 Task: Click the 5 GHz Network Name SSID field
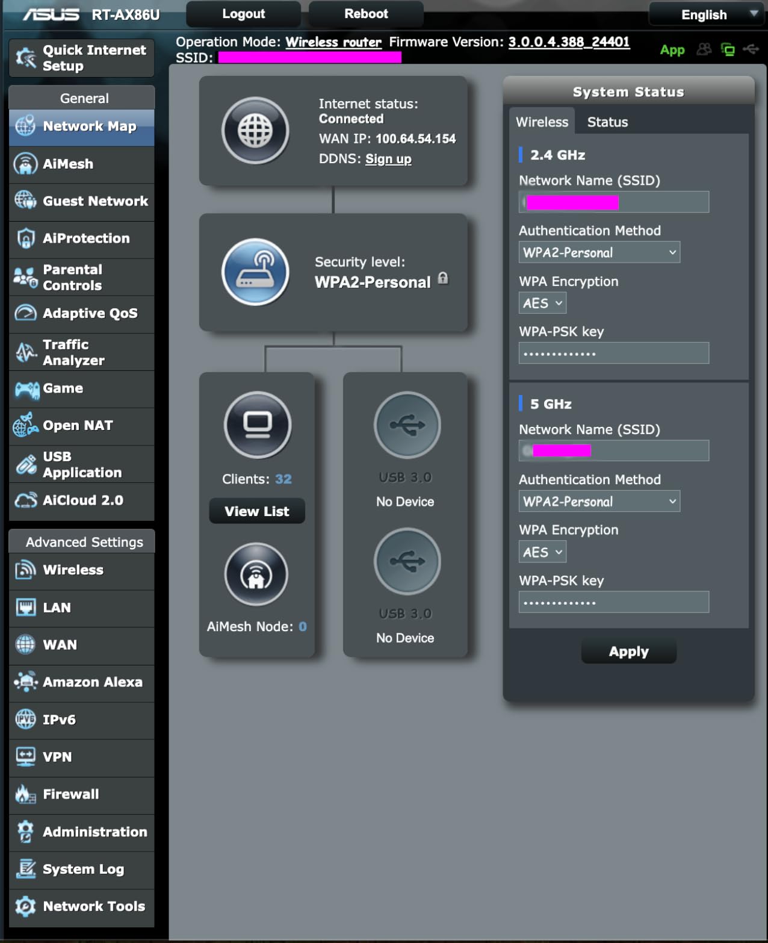(614, 451)
